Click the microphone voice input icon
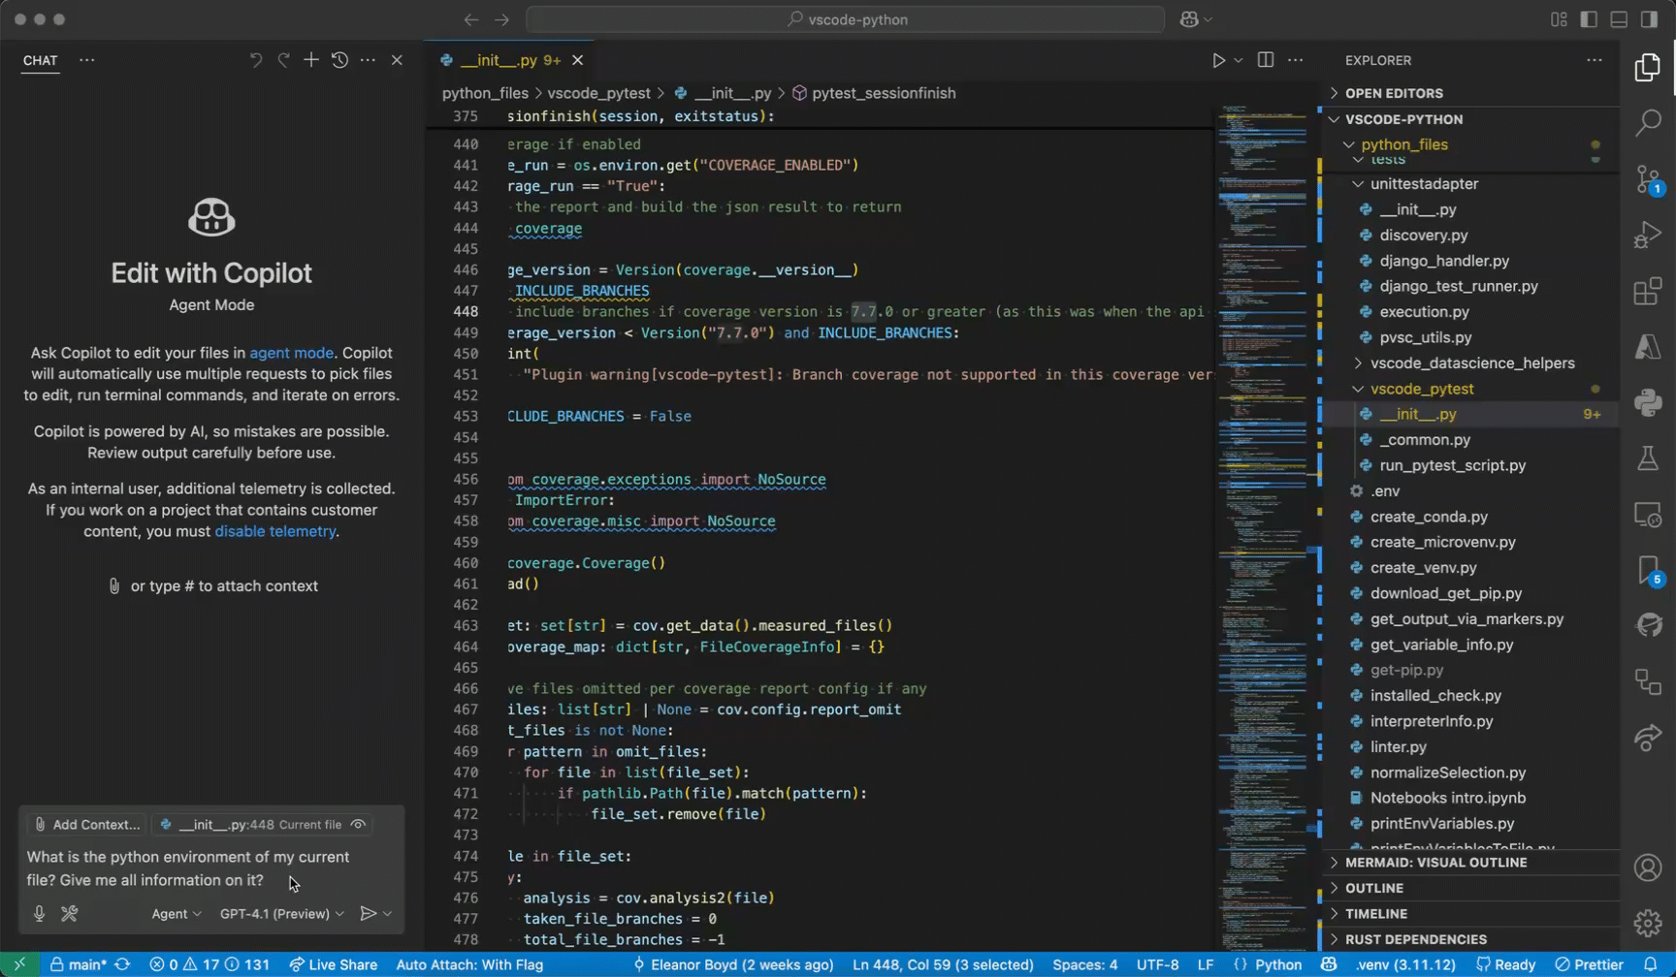 39,913
